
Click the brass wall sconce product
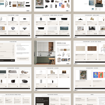click(92, 19)
